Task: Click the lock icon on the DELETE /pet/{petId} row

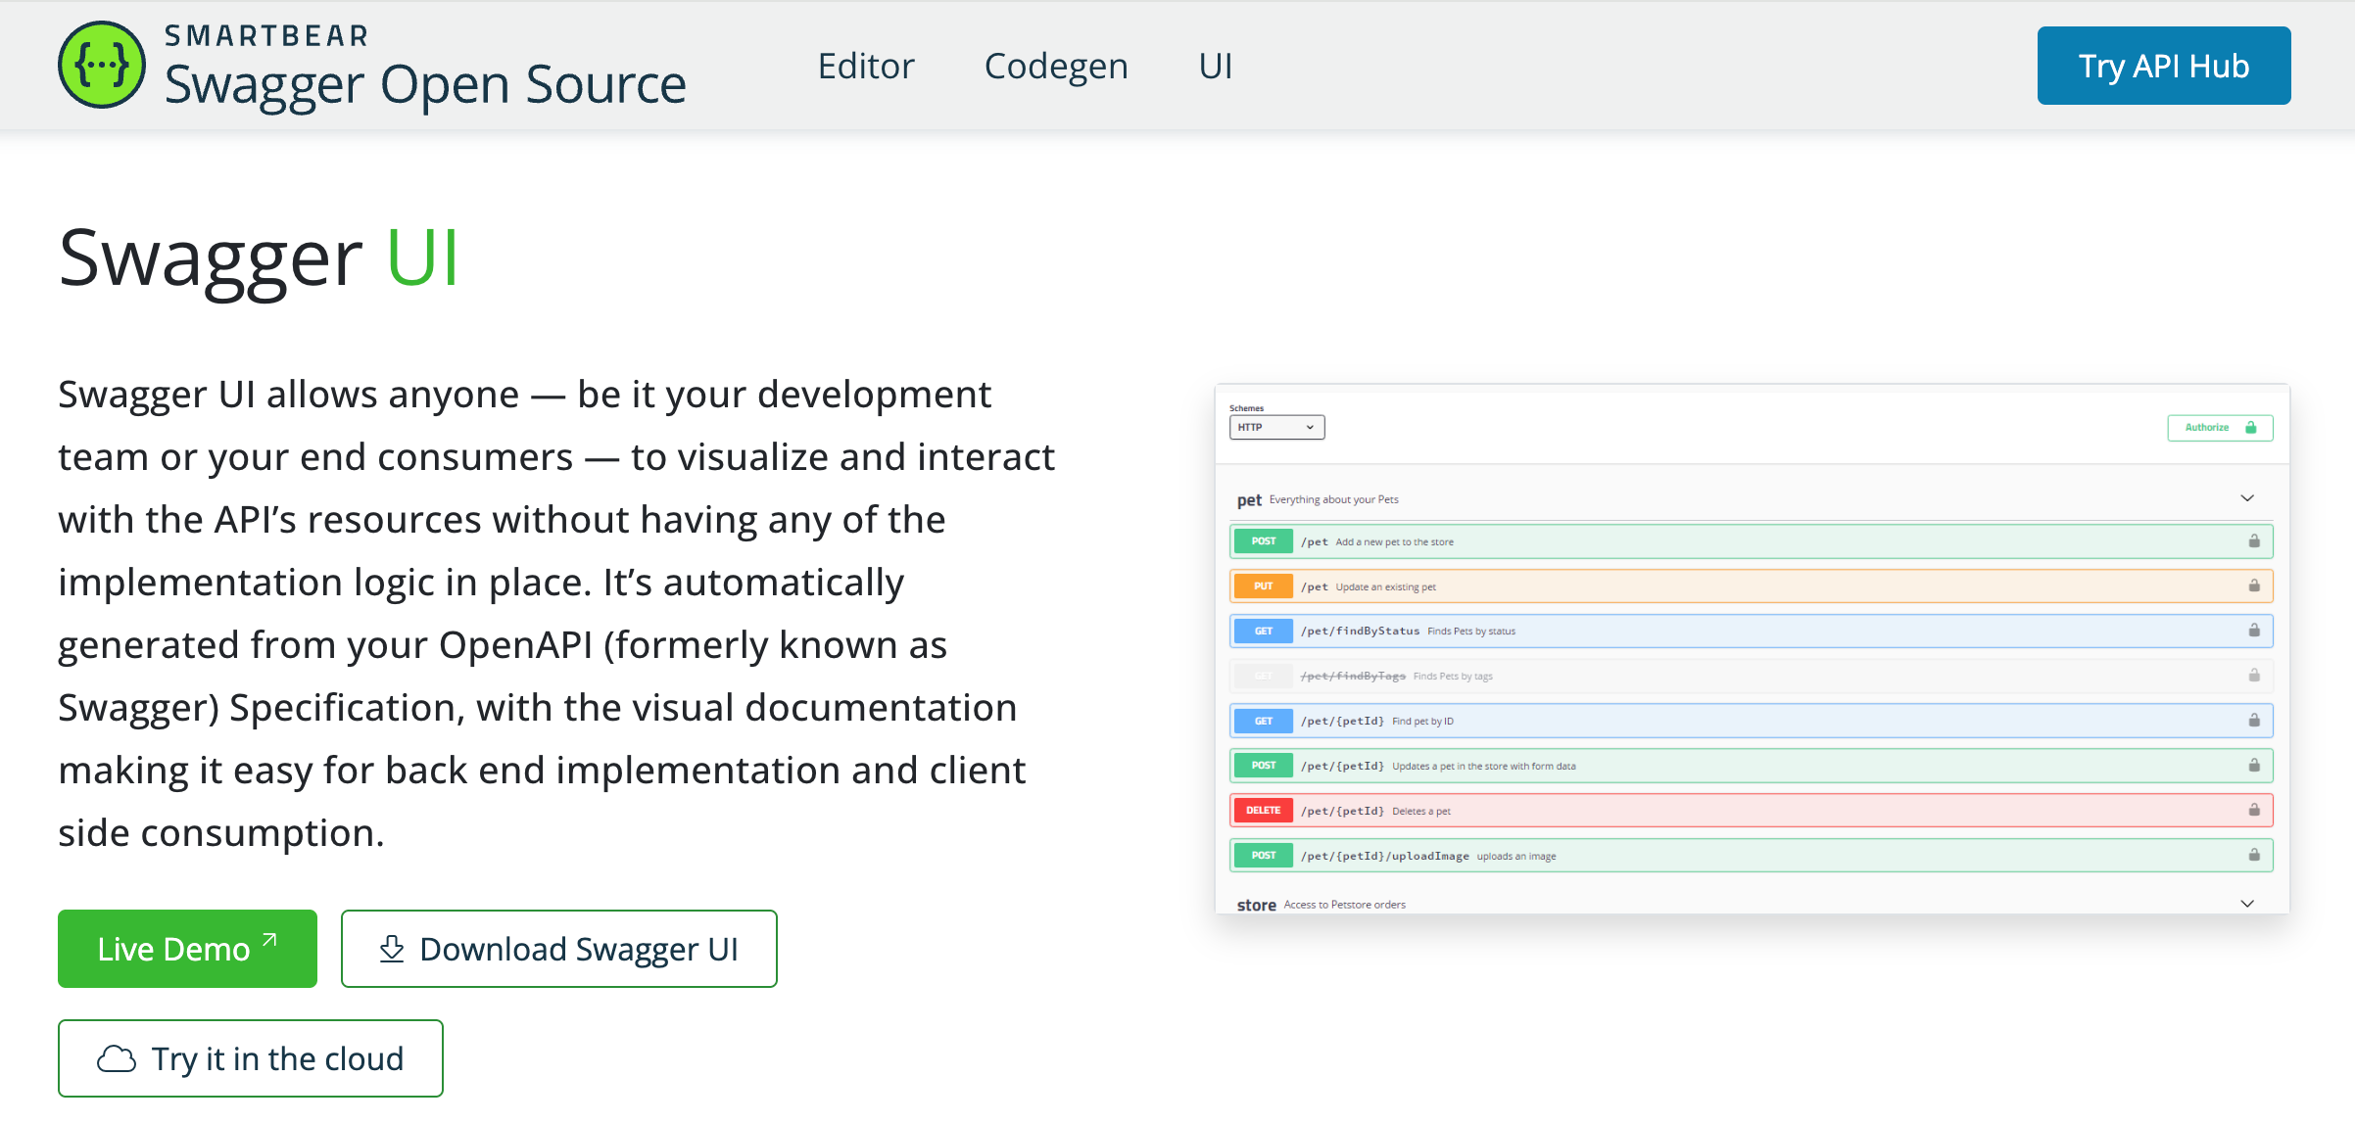Action: point(2253,810)
